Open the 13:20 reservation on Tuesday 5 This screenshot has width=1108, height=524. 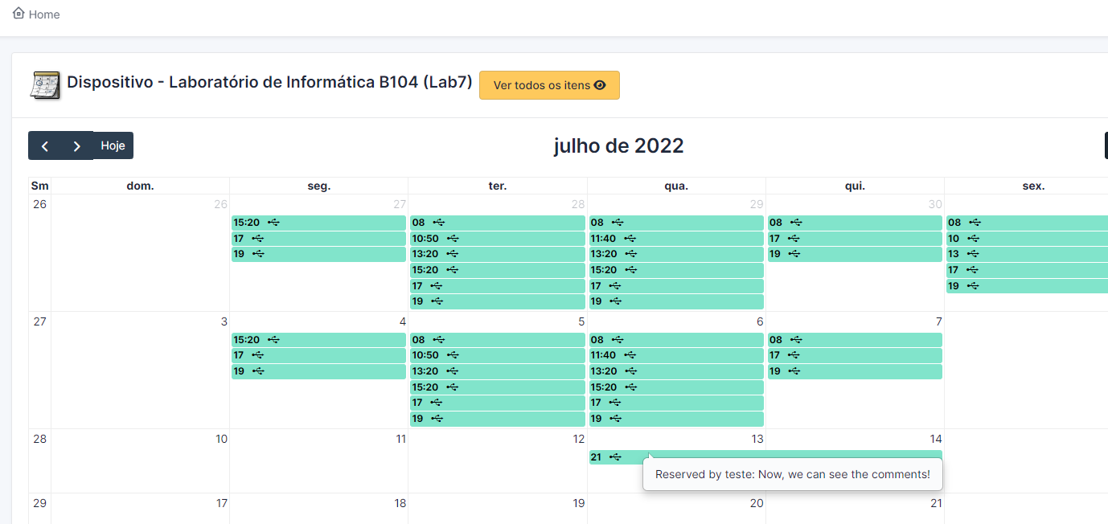(x=498, y=371)
